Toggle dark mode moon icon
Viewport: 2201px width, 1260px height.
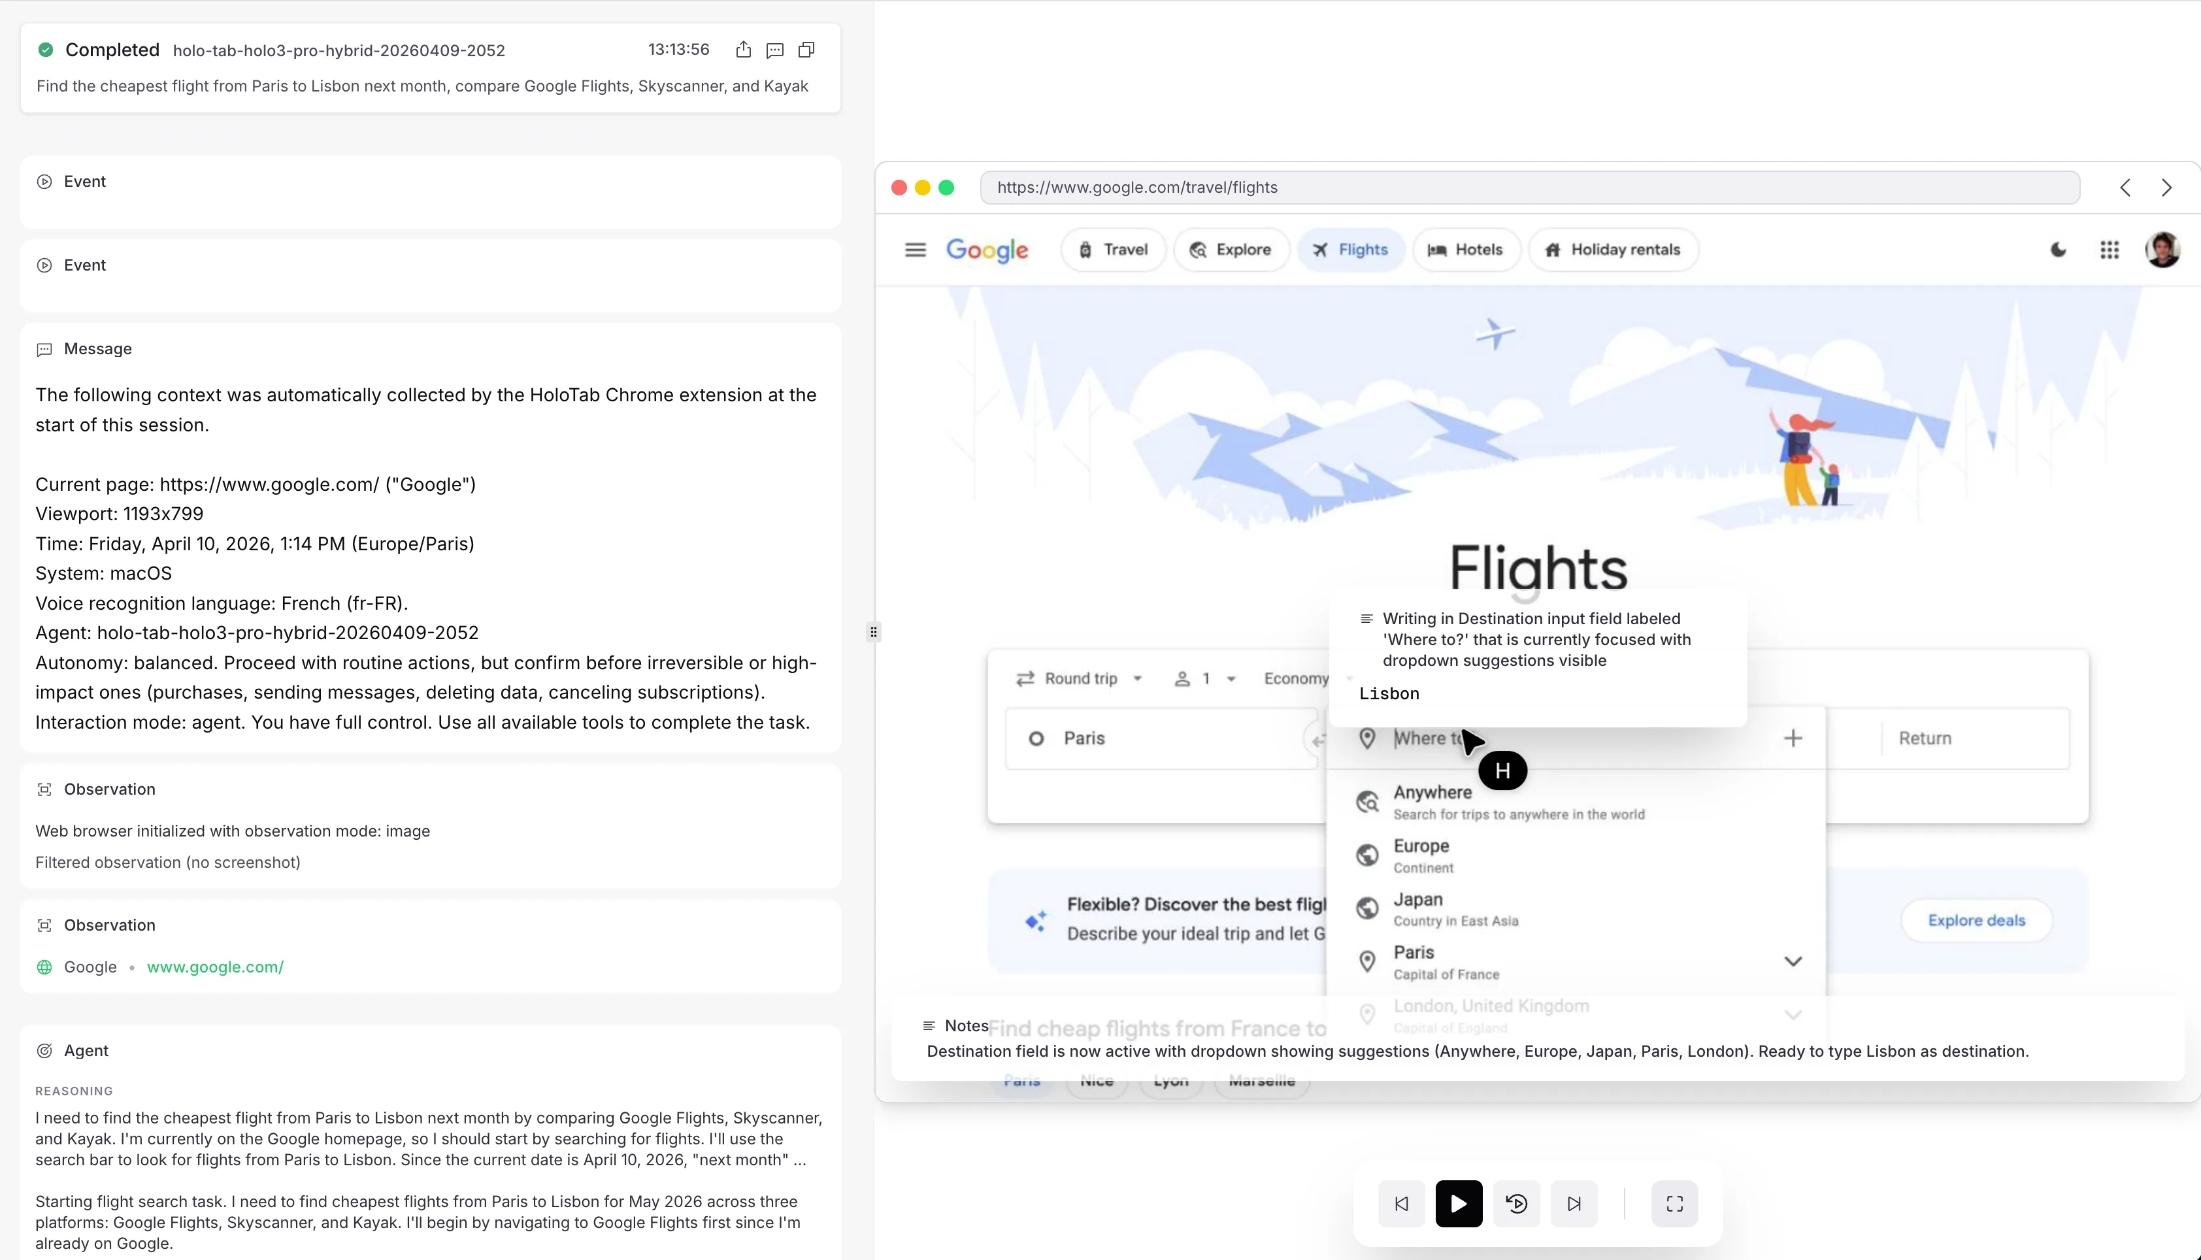[x=2059, y=250]
